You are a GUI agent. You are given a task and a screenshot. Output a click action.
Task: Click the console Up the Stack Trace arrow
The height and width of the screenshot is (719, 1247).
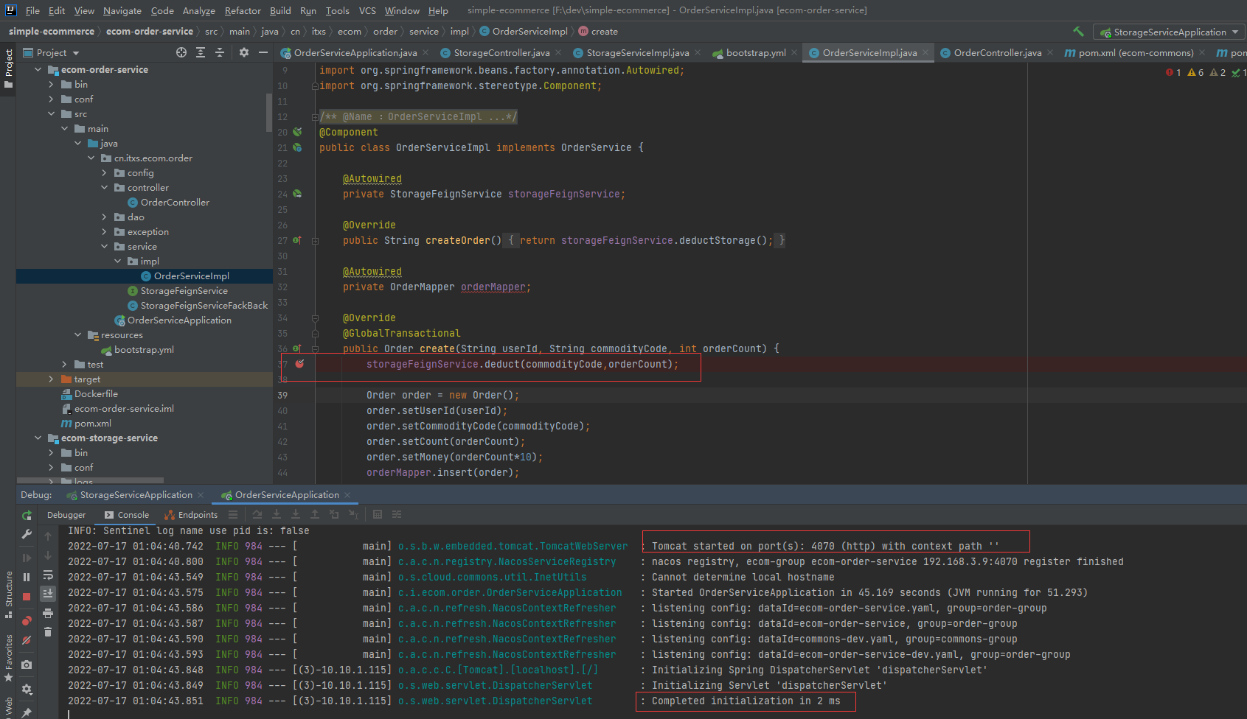point(48,536)
